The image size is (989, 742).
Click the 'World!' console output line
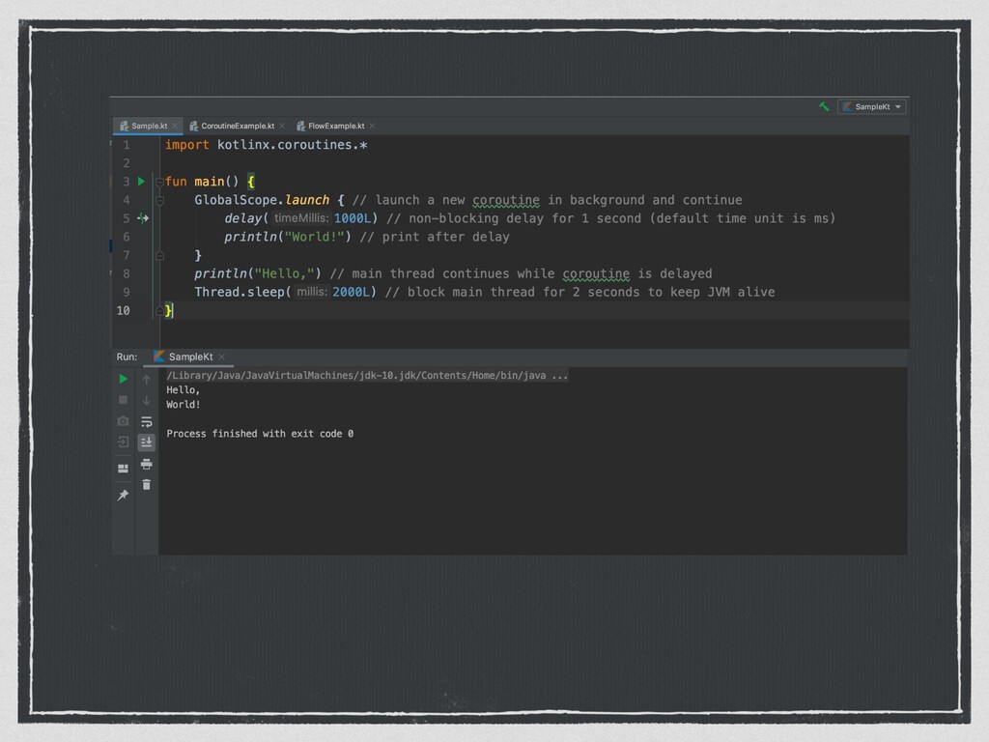(x=183, y=405)
